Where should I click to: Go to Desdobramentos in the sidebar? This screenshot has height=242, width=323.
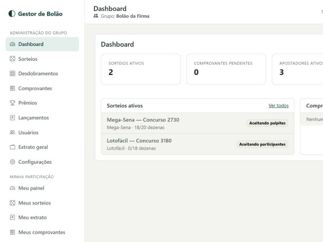tap(42, 73)
